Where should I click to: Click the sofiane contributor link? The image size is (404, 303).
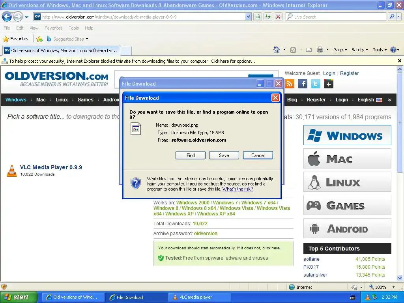311,259
